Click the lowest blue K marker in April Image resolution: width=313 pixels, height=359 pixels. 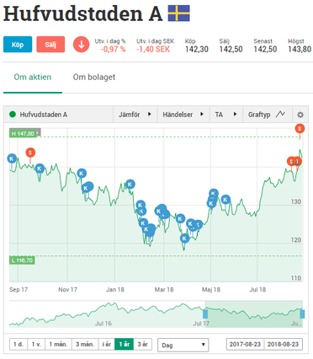184,238
